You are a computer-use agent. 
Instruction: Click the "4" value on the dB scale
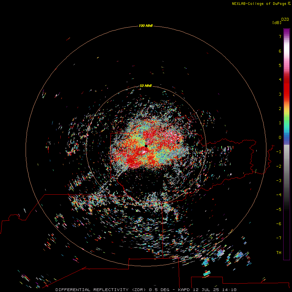click(x=280, y=80)
